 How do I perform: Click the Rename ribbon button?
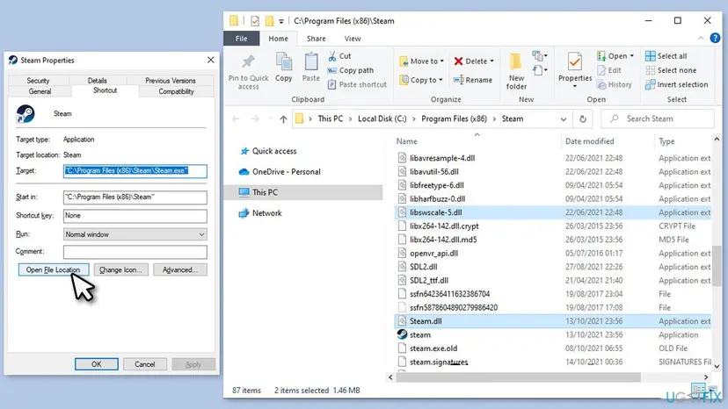tap(473, 80)
